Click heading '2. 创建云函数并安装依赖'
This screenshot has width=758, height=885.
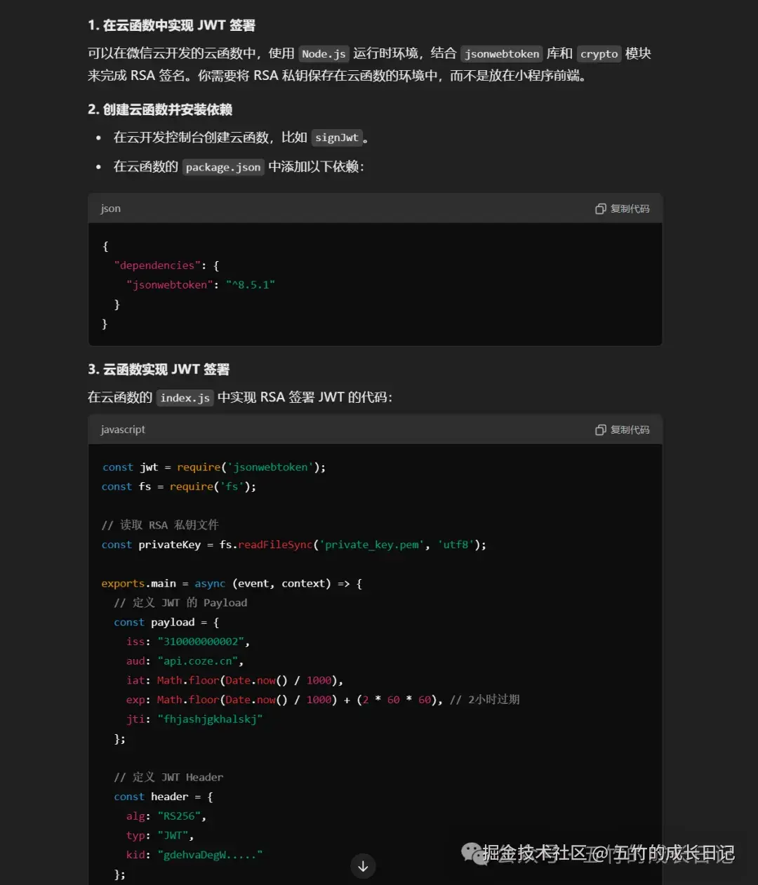[x=160, y=109]
